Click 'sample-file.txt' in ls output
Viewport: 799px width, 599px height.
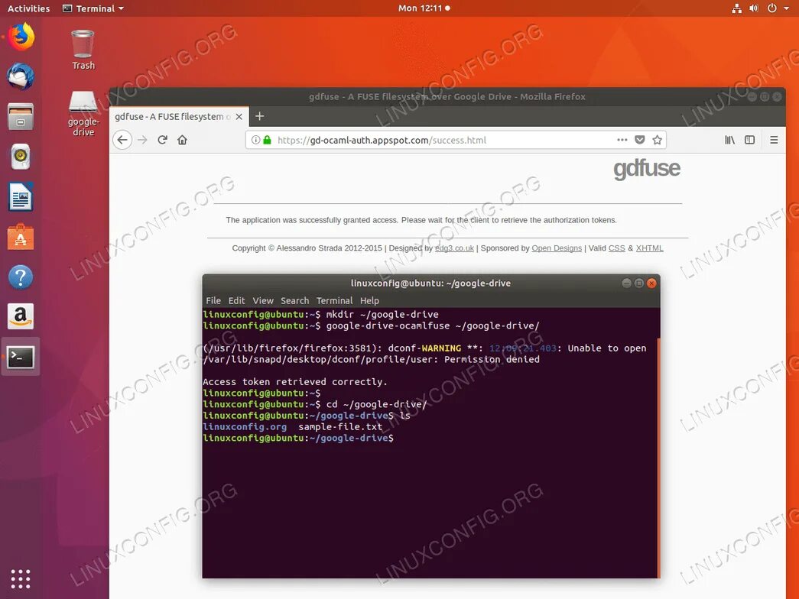point(340,427)
